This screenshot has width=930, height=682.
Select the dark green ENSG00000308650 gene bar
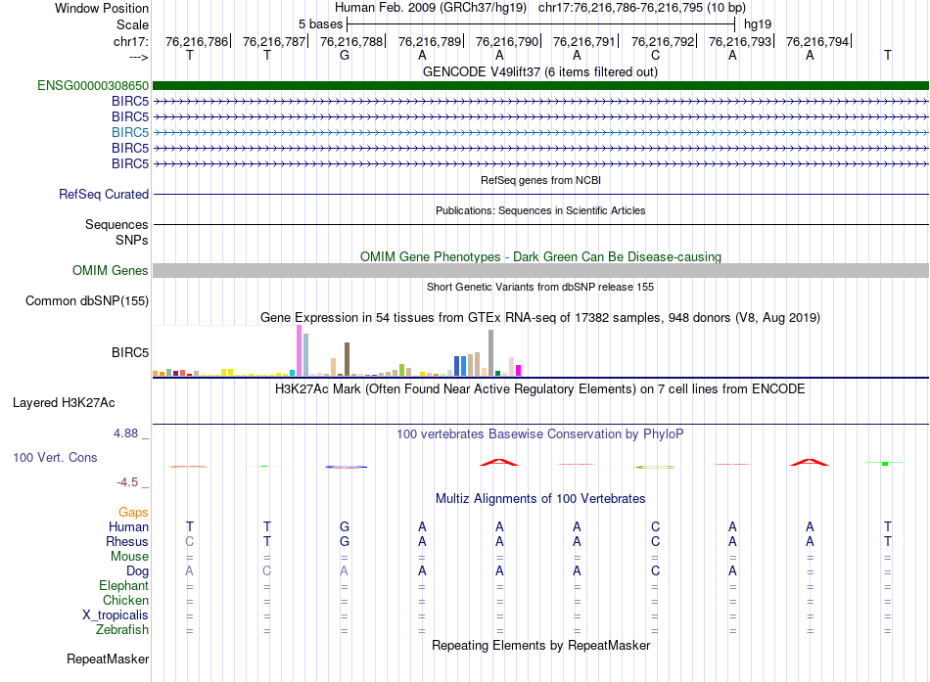point(540,85)
